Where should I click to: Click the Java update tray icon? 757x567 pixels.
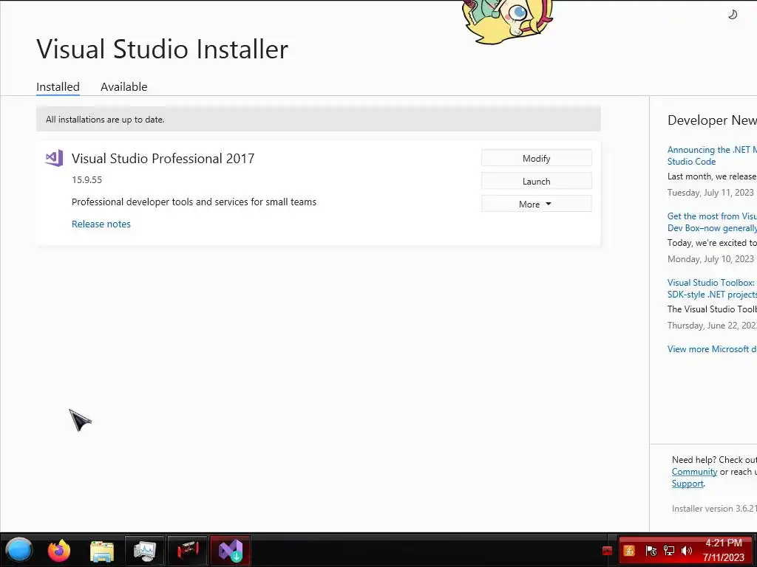coord(629,551)
